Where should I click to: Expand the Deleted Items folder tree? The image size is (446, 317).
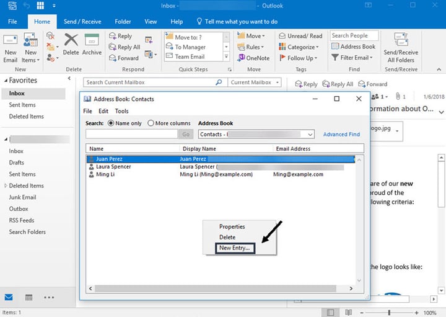coord(6,185)
